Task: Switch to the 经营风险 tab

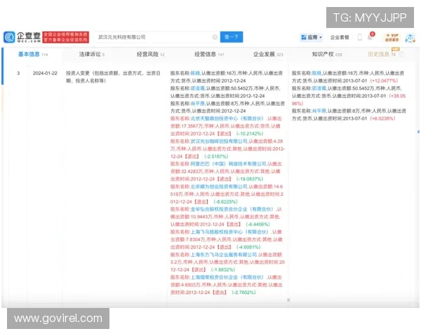Action: coord(150,55)
